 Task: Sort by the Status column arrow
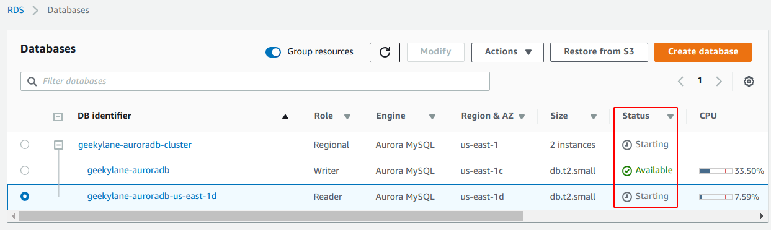point(671,116)
